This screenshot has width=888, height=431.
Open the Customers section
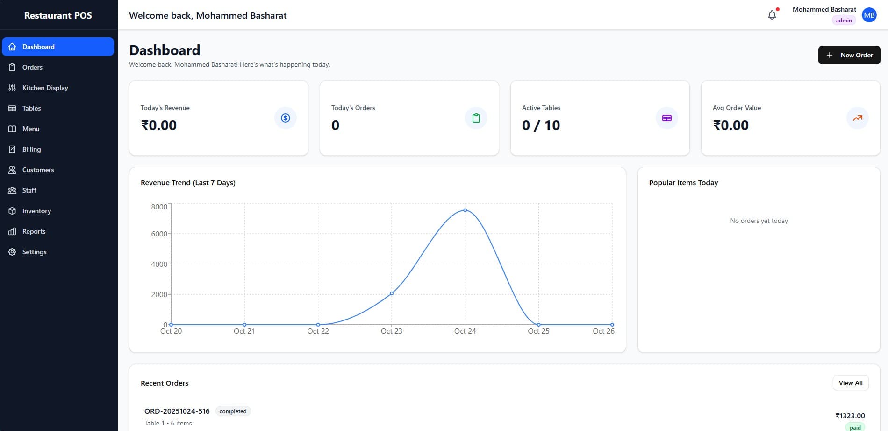[x=38, y=170]
